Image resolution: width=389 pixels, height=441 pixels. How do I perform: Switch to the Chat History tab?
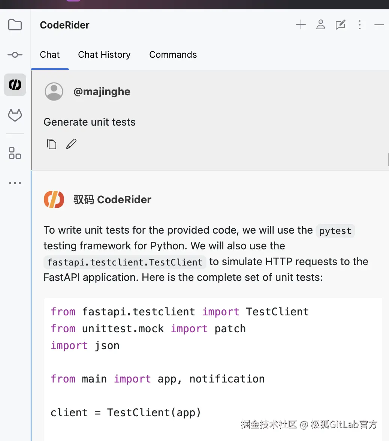pyautogui.click(x=104, y=55)
